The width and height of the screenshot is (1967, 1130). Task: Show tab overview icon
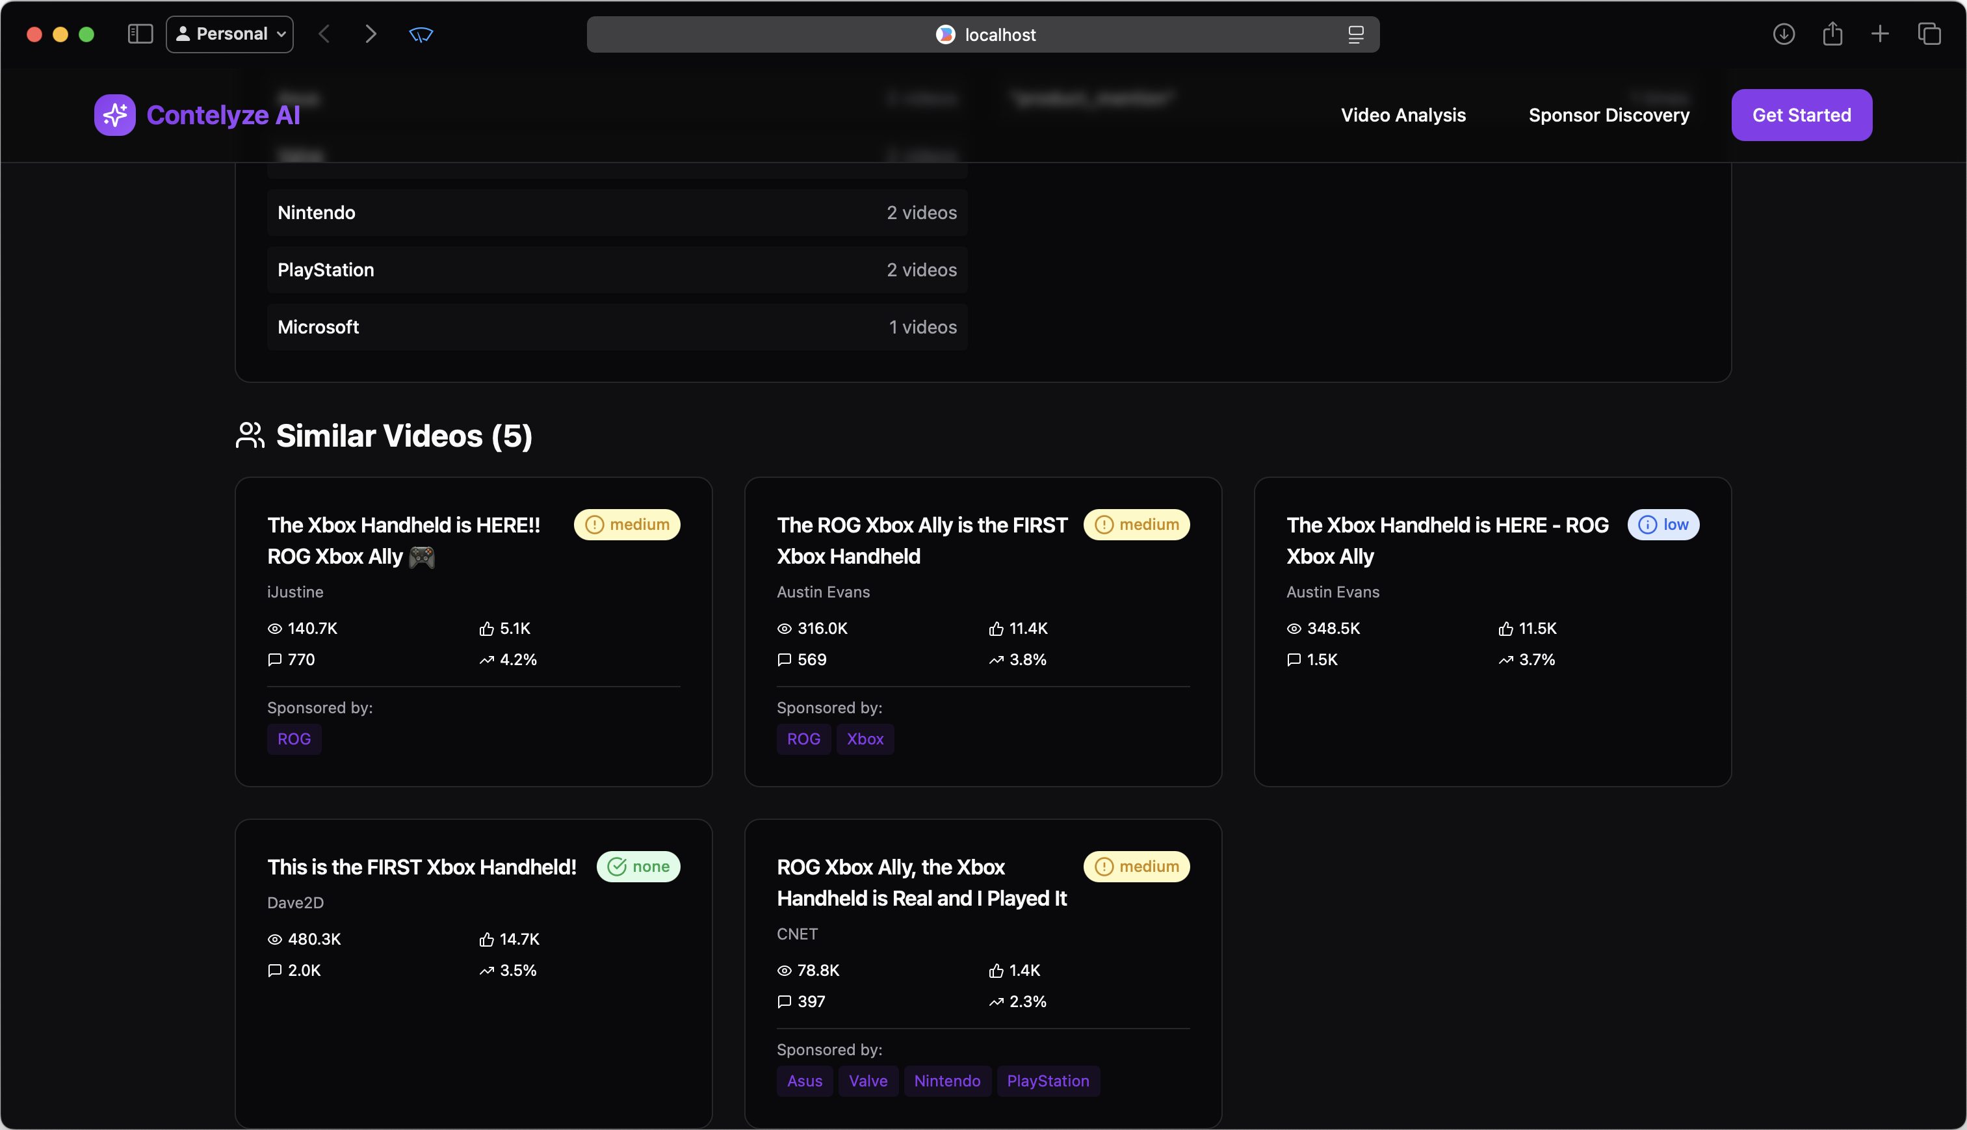1929,34
